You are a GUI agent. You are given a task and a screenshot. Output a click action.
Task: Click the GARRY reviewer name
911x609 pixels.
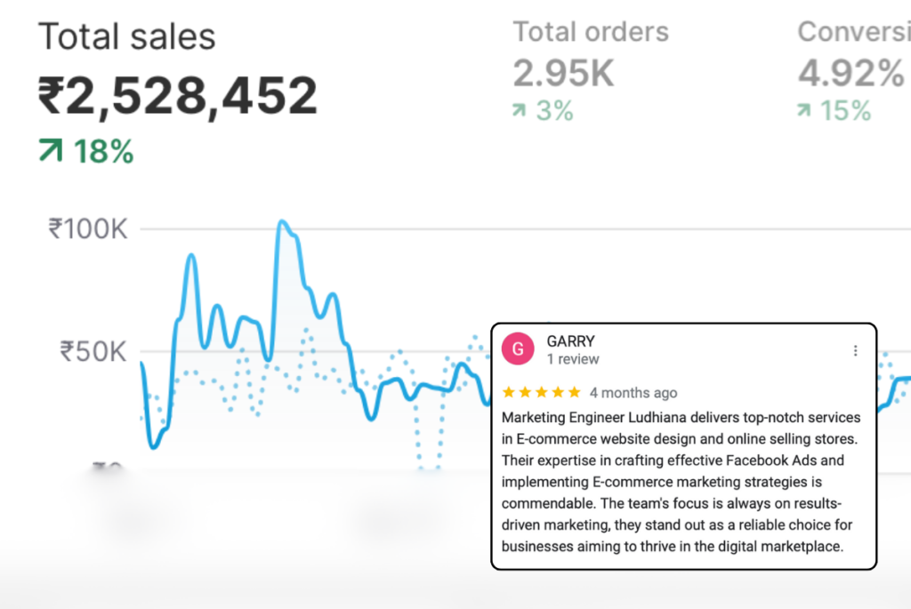(x=570, y=341)
